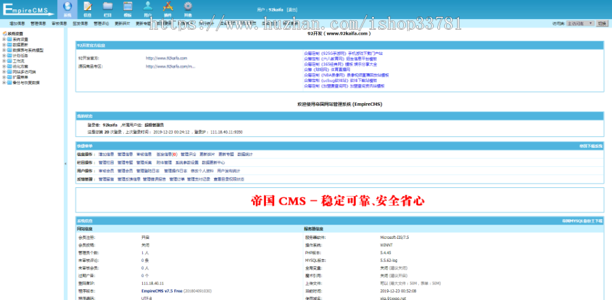Click the 帝国MYSQL备份王下载 link
612x300 pixels.
point(582,221)
